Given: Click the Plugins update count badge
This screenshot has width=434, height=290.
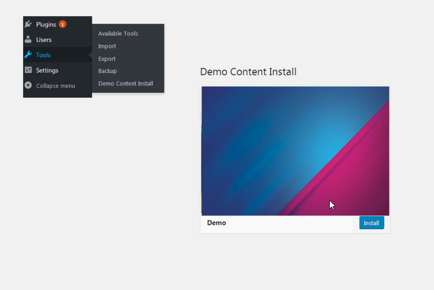Looking at the screenshot, I should (63, 24).
